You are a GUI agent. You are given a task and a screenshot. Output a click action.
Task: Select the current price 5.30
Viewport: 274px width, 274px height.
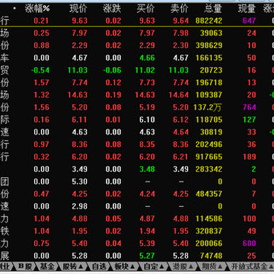click(79, 182)
